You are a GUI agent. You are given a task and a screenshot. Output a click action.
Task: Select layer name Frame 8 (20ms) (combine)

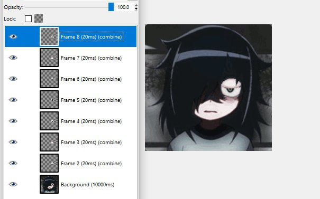pos(91,37)
